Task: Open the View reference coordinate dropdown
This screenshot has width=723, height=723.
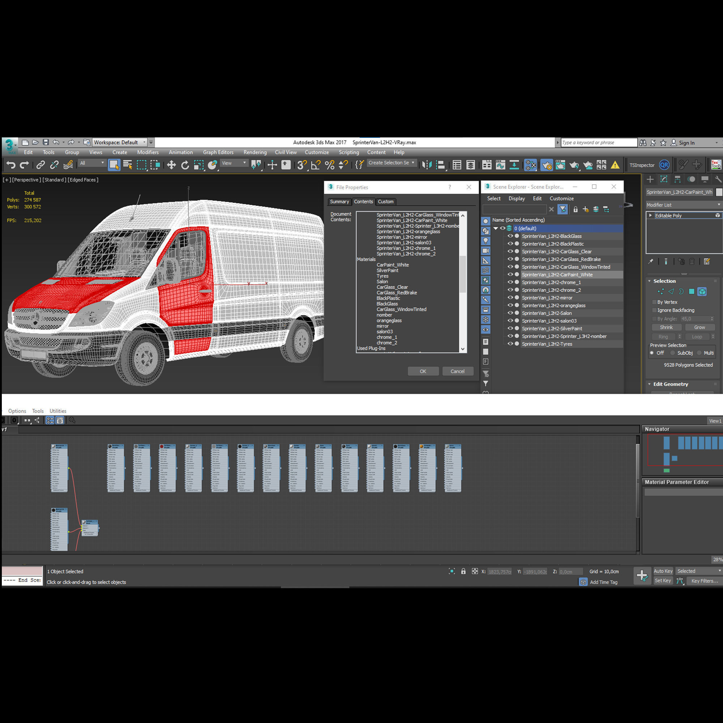Action: (234, 163)
